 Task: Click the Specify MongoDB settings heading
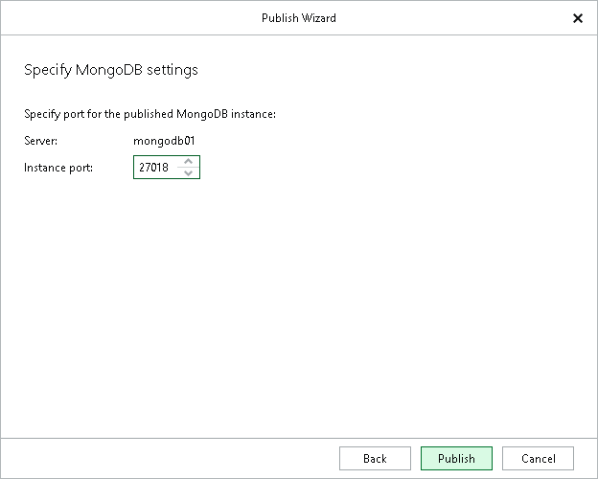point(110,70)
